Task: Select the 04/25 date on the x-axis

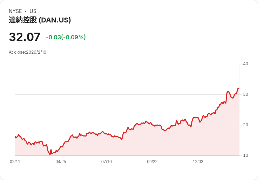Action: [61, 162]
